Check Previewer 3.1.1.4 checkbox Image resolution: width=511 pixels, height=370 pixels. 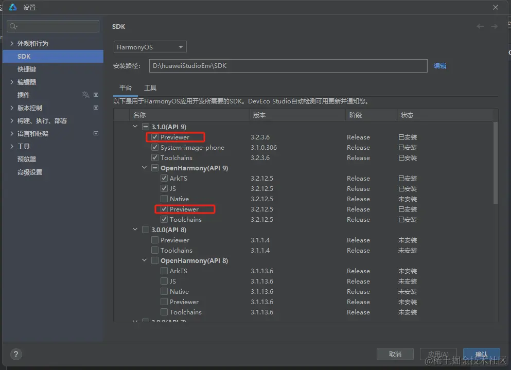click(x=155, y=240)
